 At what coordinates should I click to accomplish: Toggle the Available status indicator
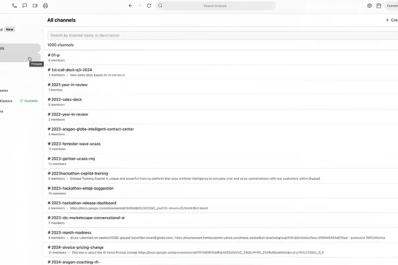click(29, 101)
